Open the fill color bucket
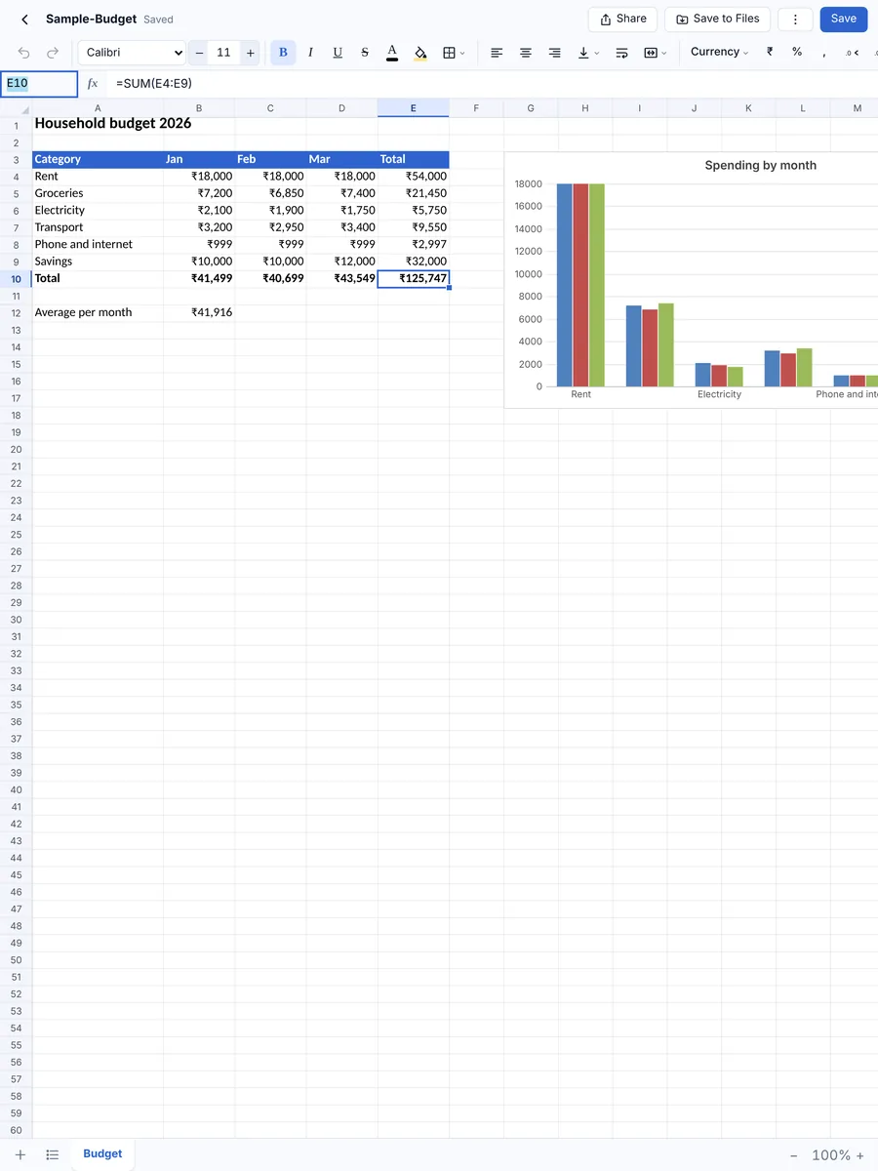 tap(420, 53)
